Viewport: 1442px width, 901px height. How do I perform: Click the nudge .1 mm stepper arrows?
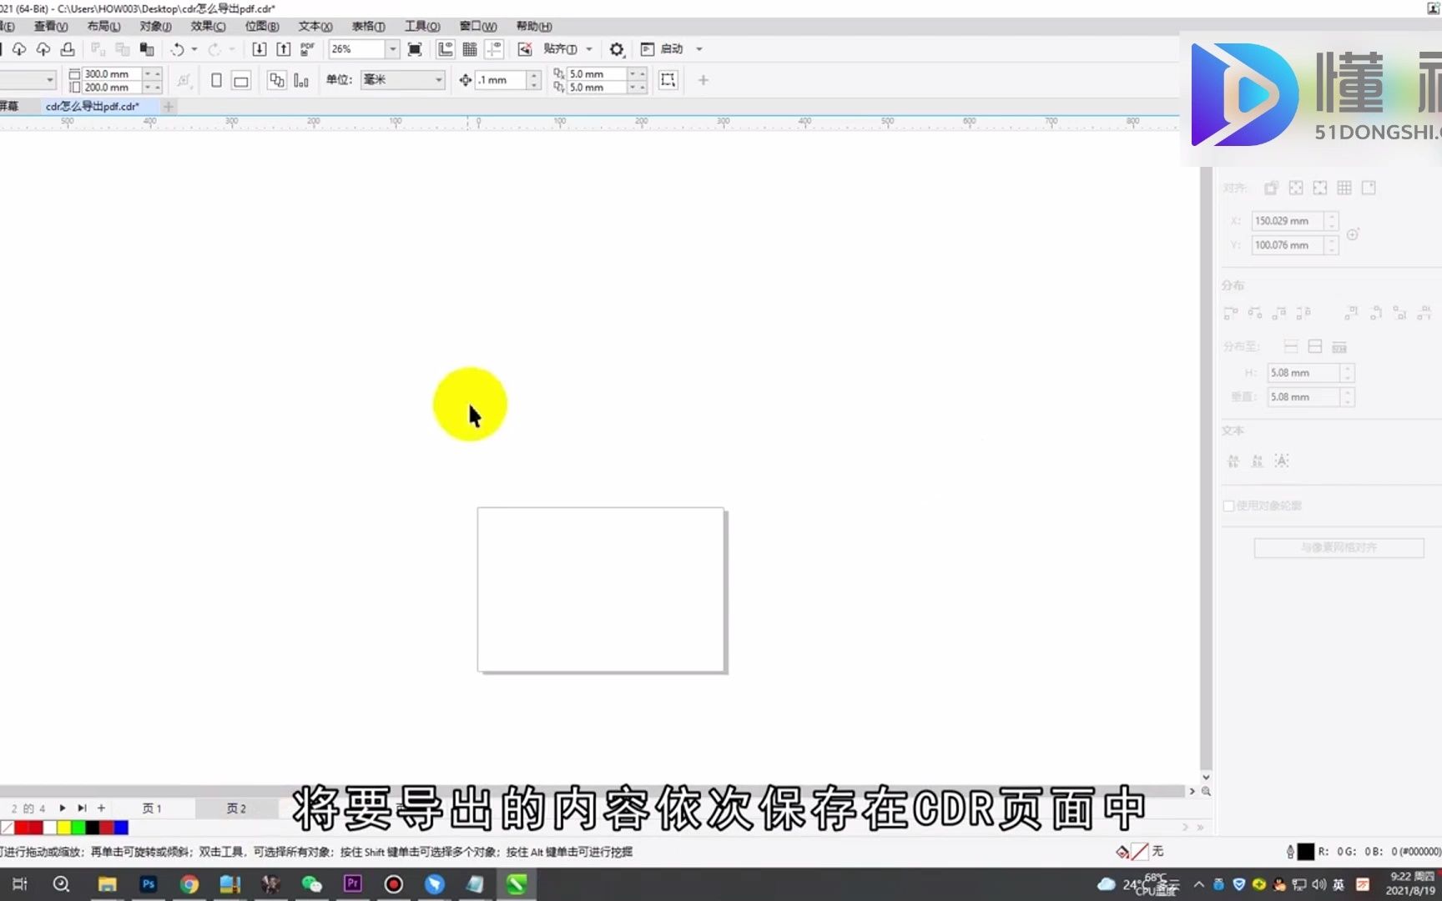click(534, 80)
